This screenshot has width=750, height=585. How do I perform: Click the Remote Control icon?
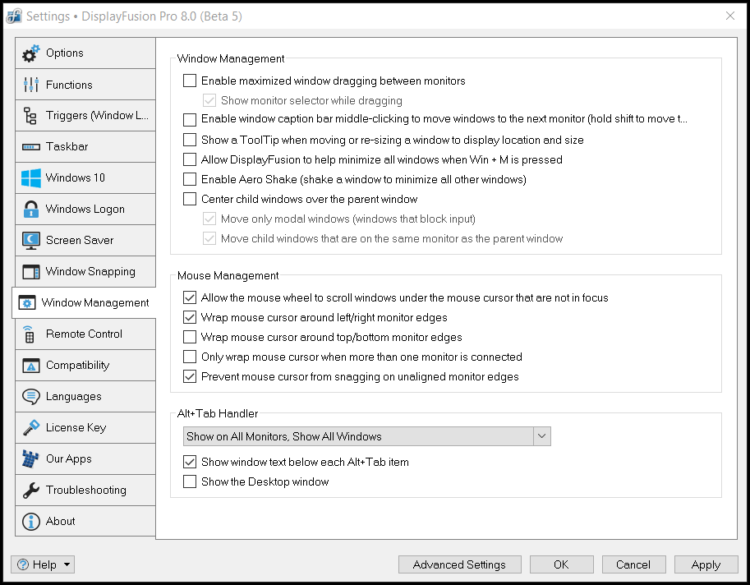(x=31, y=334)
